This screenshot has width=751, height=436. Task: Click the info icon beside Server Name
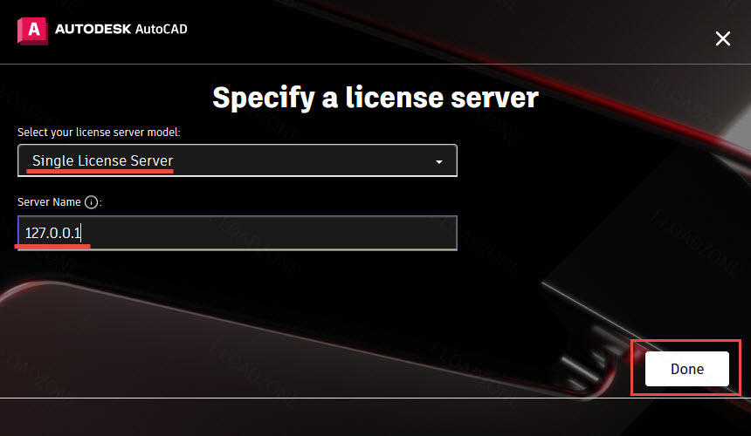pyautogui.click(x=91, y=202)
